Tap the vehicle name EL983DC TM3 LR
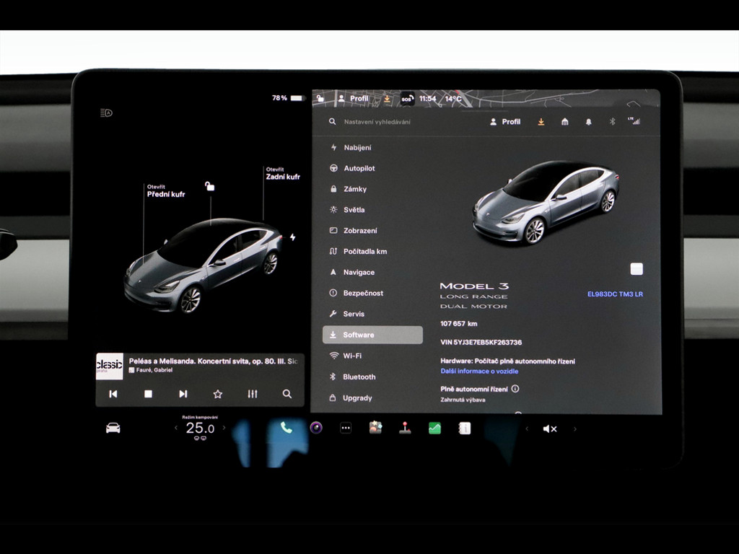The image size is (739, 554). coord(615,294)
